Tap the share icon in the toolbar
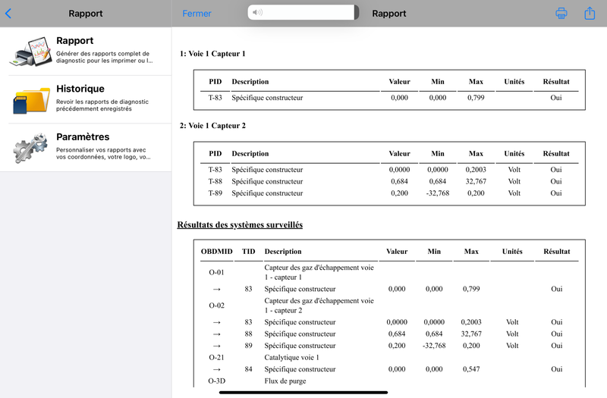This screenshot has height=398, width=607. pyautogui.click(x=590, y=13)
